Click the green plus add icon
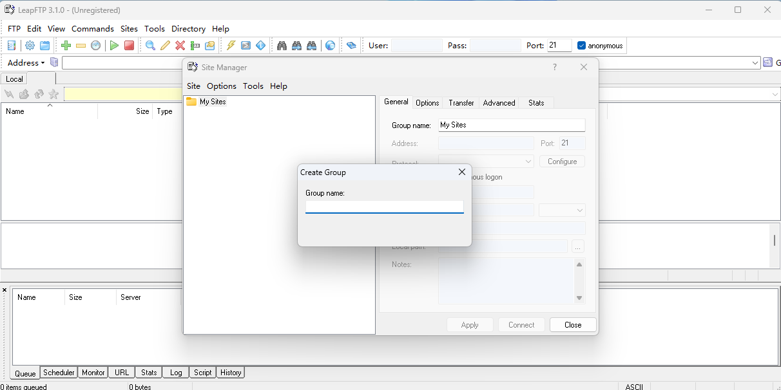The height and width of the screenshot is (390, 781). tap(66, 46)
